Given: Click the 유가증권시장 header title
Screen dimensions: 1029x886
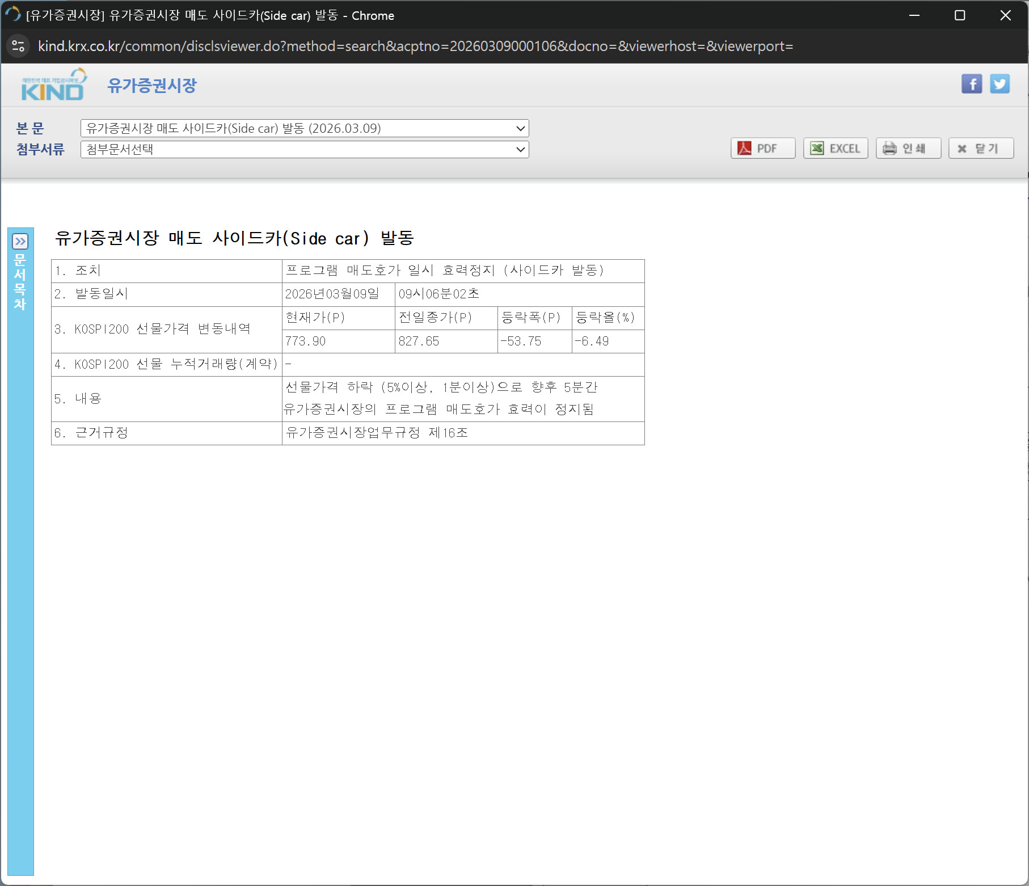Looking at the screenshot, I should [152, 86].
